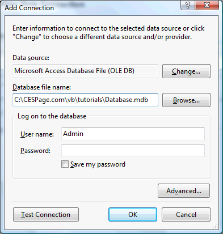The image size is (223, 234).
Task: Select the empty Password field
Action: (x=133, y=150)
